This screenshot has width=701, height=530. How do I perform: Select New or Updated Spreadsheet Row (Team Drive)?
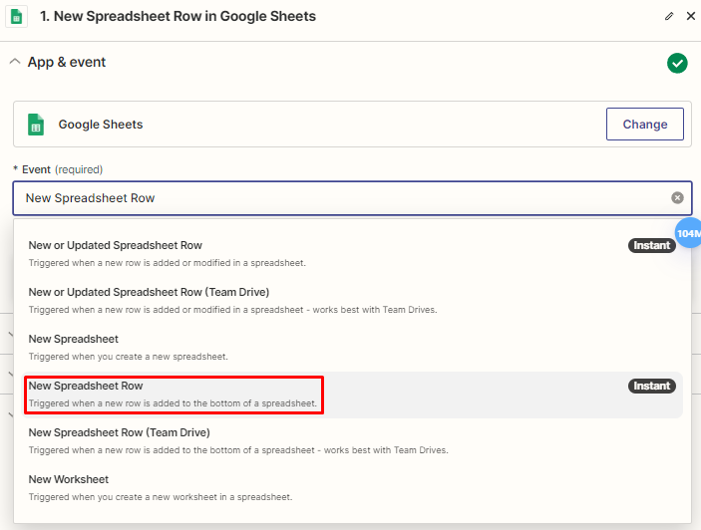[x=352, y=301]
